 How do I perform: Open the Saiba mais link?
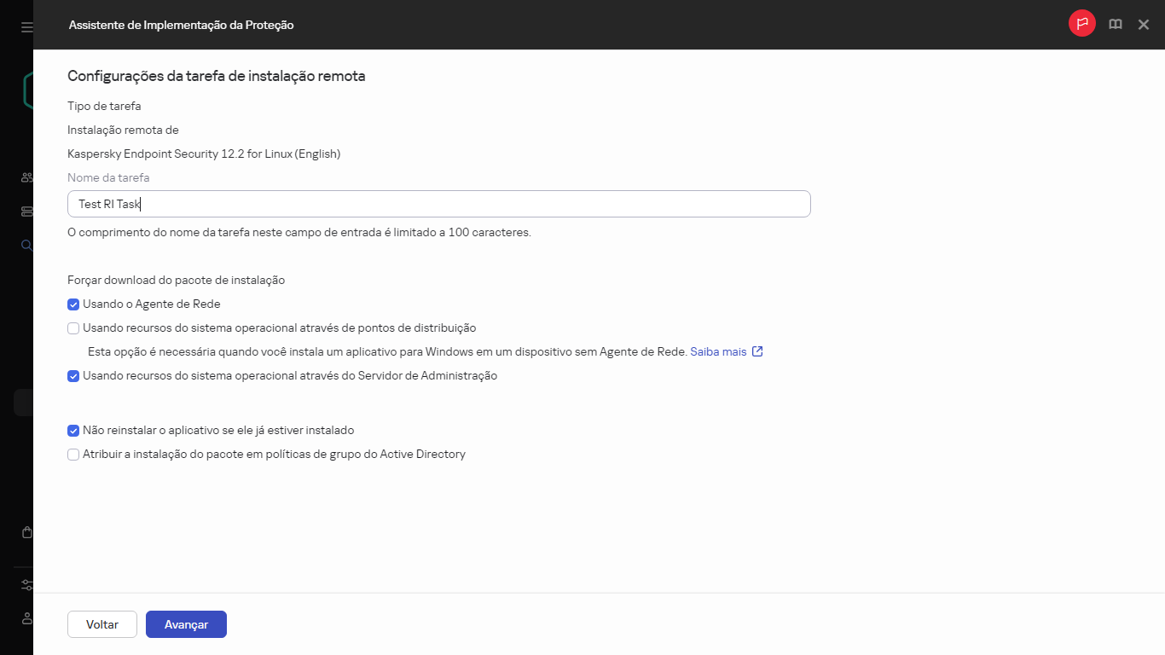[719, 351]
